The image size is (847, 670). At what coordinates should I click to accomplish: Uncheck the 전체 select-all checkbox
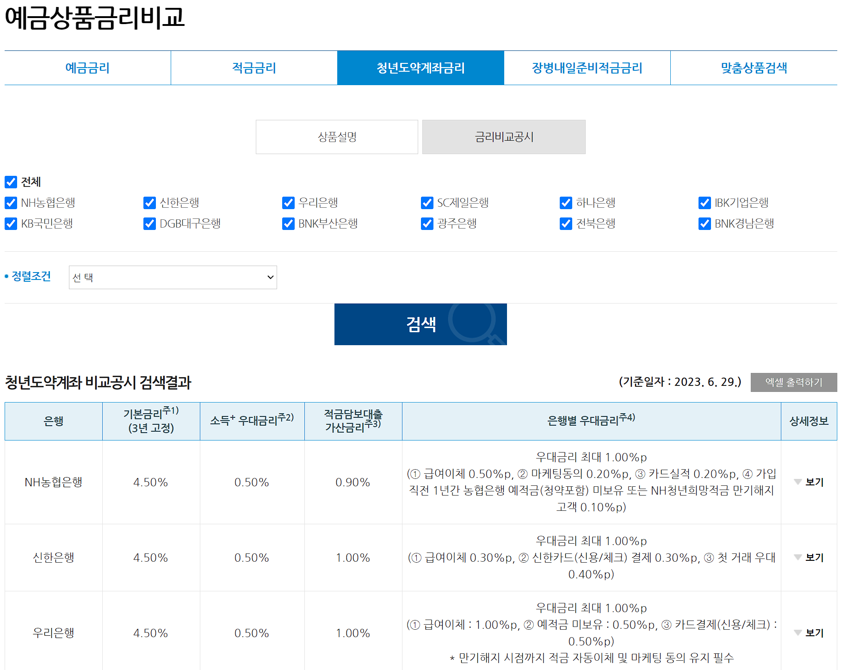(10, 182)
